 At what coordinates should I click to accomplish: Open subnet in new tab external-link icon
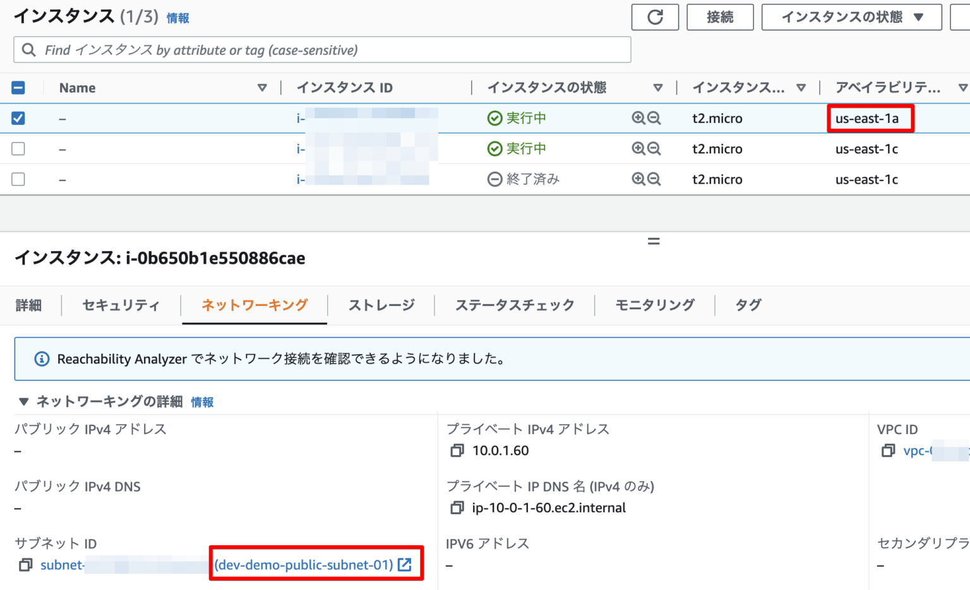tap(405, 565)
